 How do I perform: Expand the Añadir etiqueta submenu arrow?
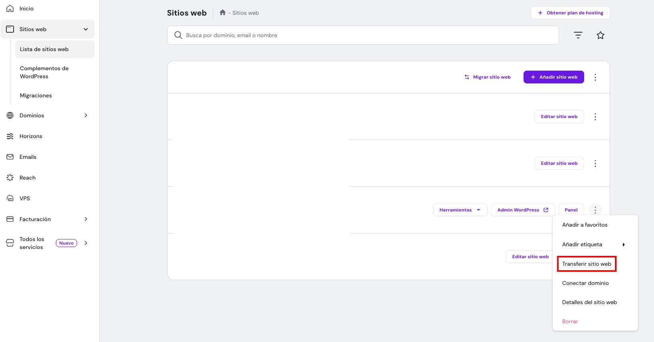click(x=623, y=245)
